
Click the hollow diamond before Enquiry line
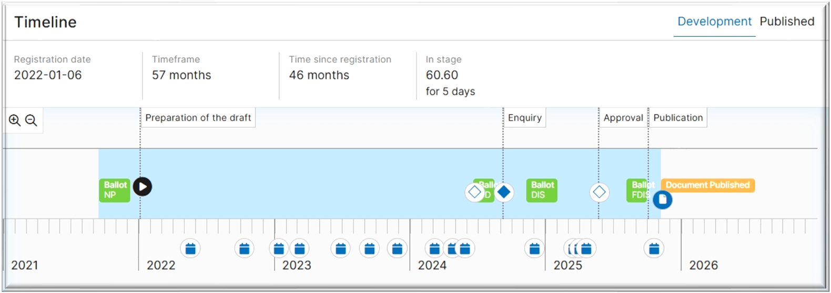point(474,192)
